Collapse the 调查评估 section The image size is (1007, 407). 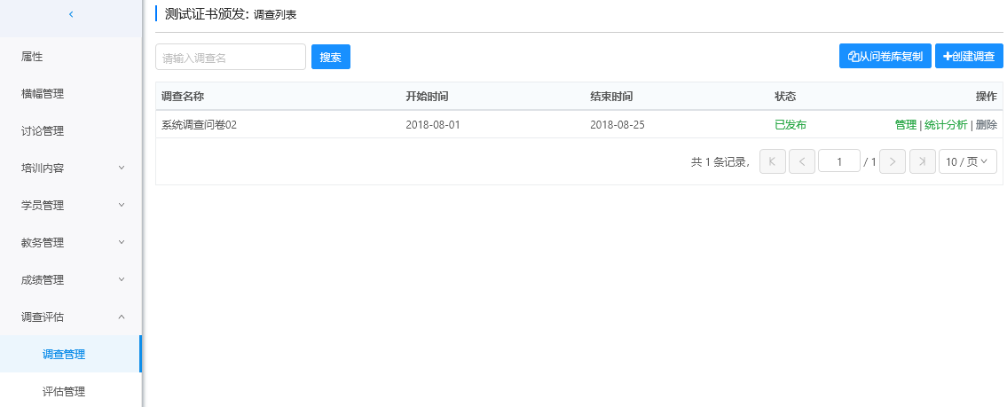pyautogui.click(x=71, y=317)
